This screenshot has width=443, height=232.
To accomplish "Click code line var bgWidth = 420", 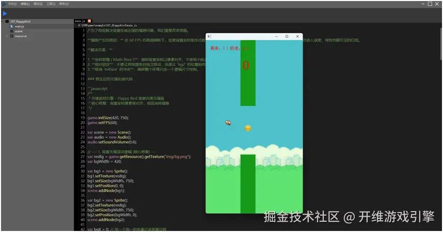I will point(105,161).
